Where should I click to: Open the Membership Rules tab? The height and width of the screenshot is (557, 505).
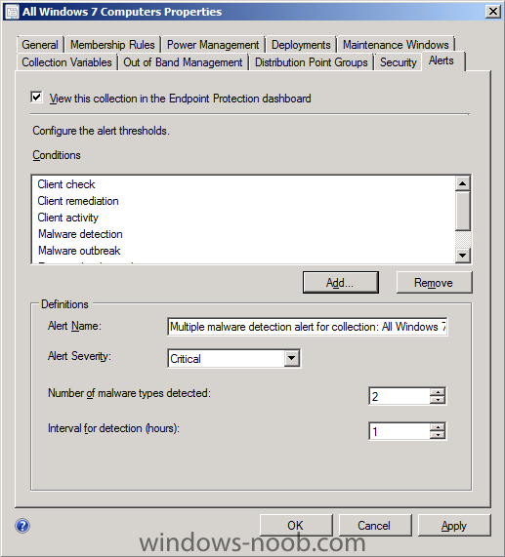[112, 45]
